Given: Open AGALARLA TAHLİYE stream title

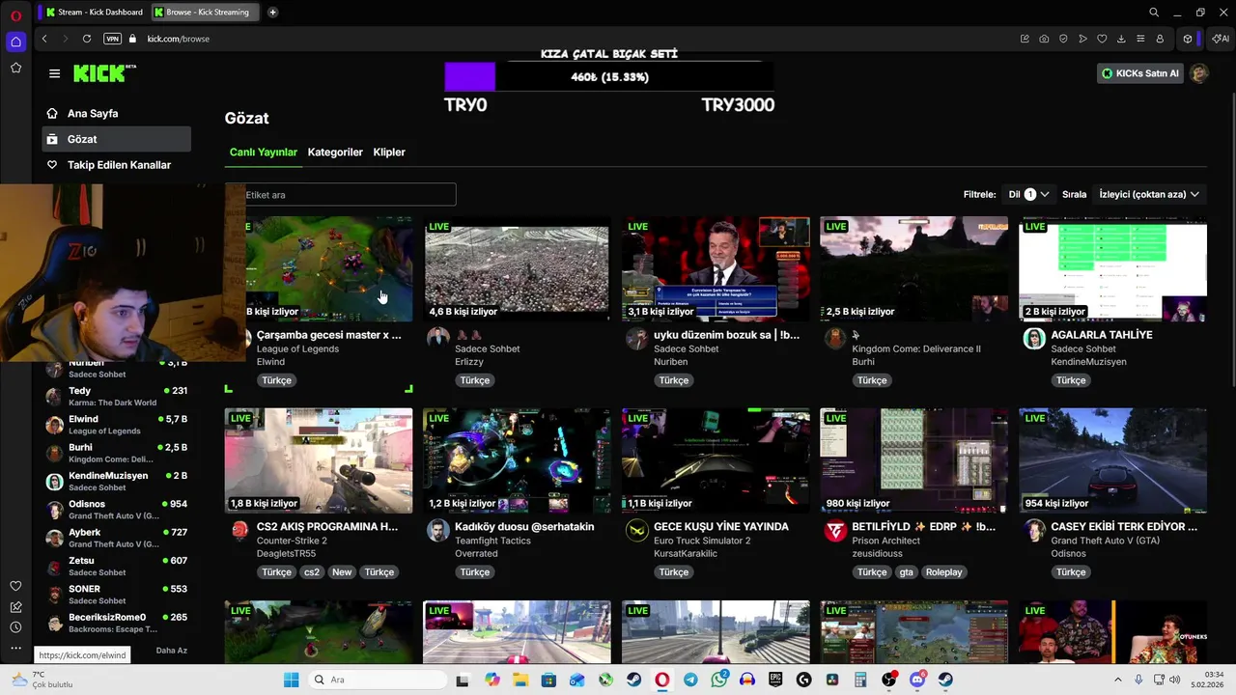Looking at the screenshot, I should (x=1102, y=335).
